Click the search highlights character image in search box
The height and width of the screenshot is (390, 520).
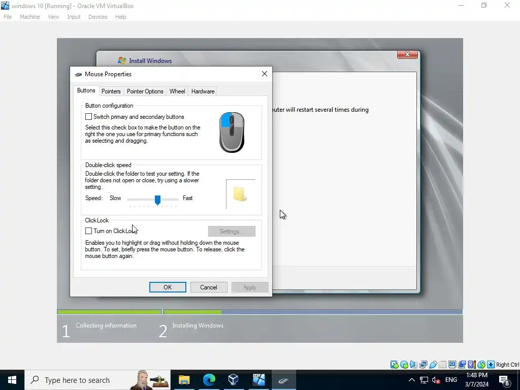tap(149, 380)
